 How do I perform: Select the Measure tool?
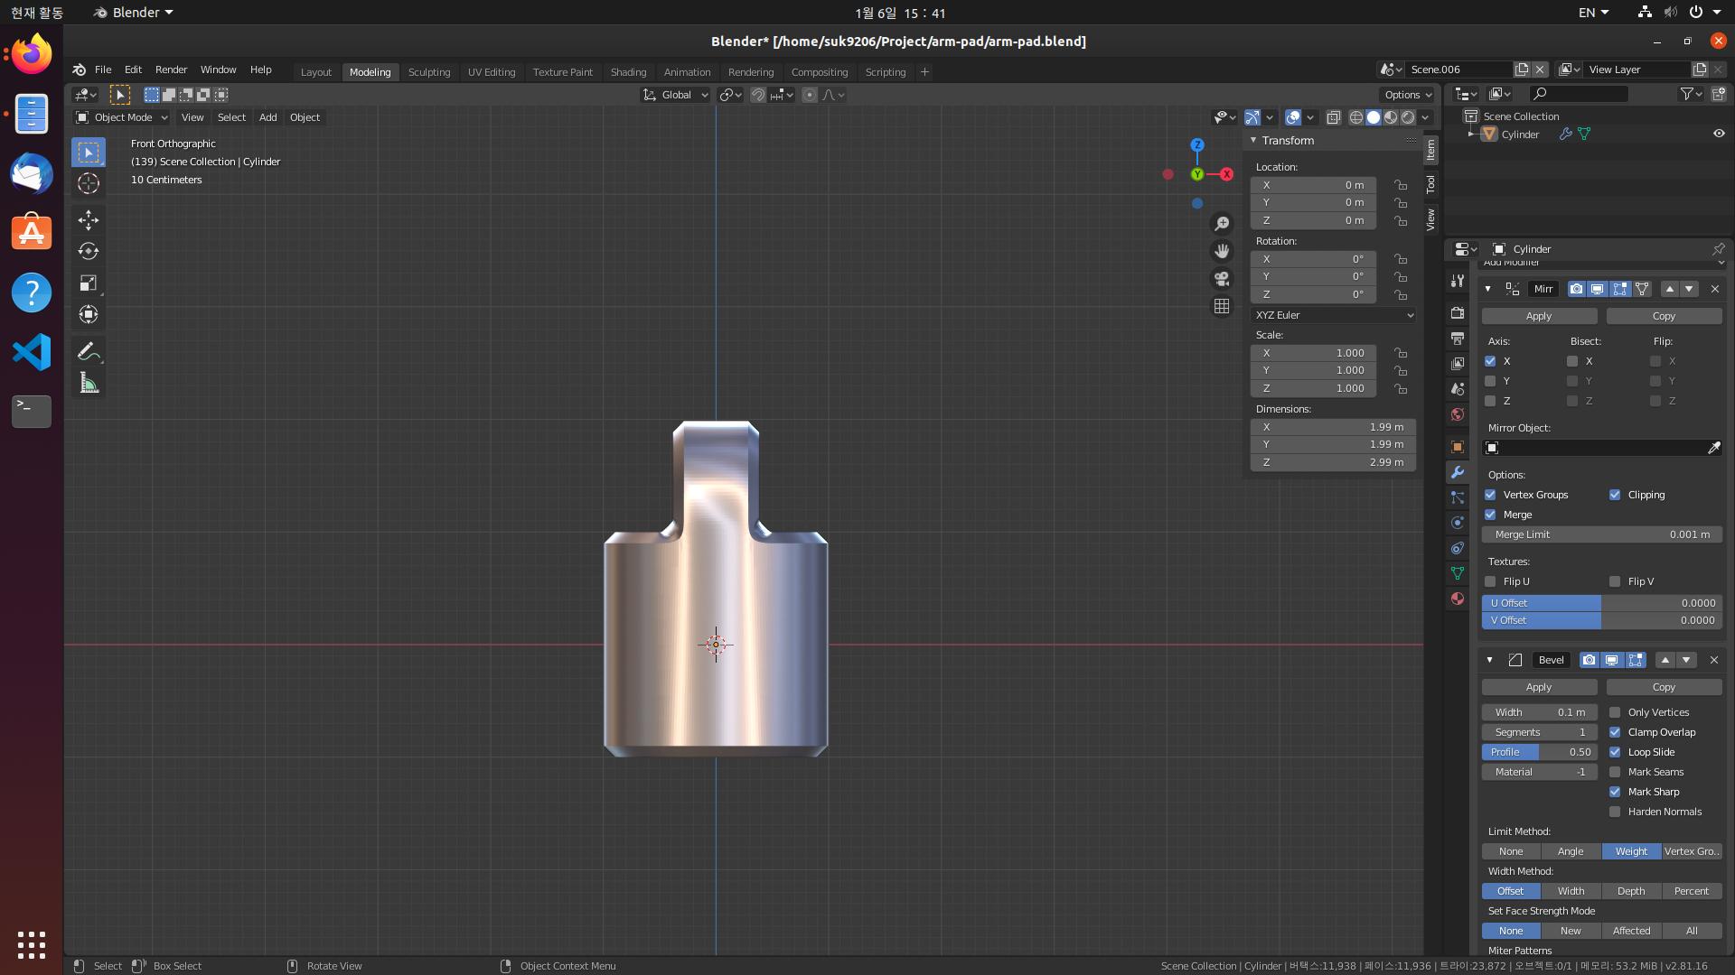click(89, 383)
